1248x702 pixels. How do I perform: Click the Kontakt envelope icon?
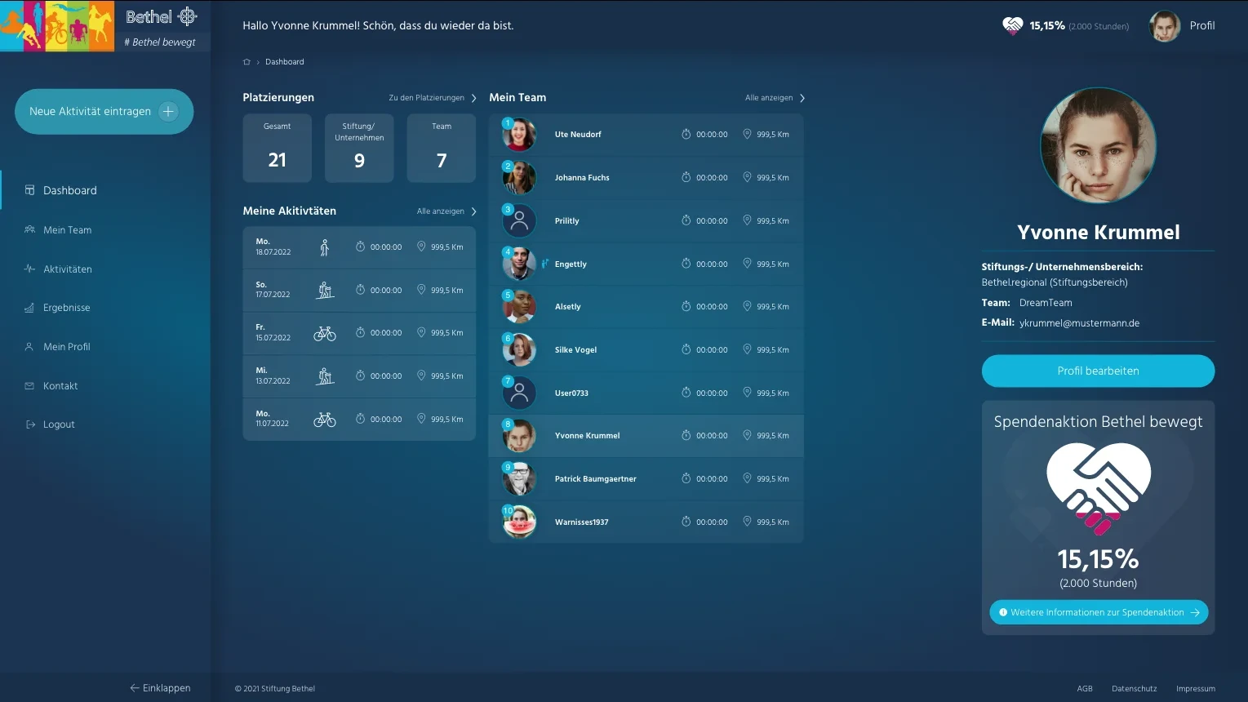coord(29,385)
